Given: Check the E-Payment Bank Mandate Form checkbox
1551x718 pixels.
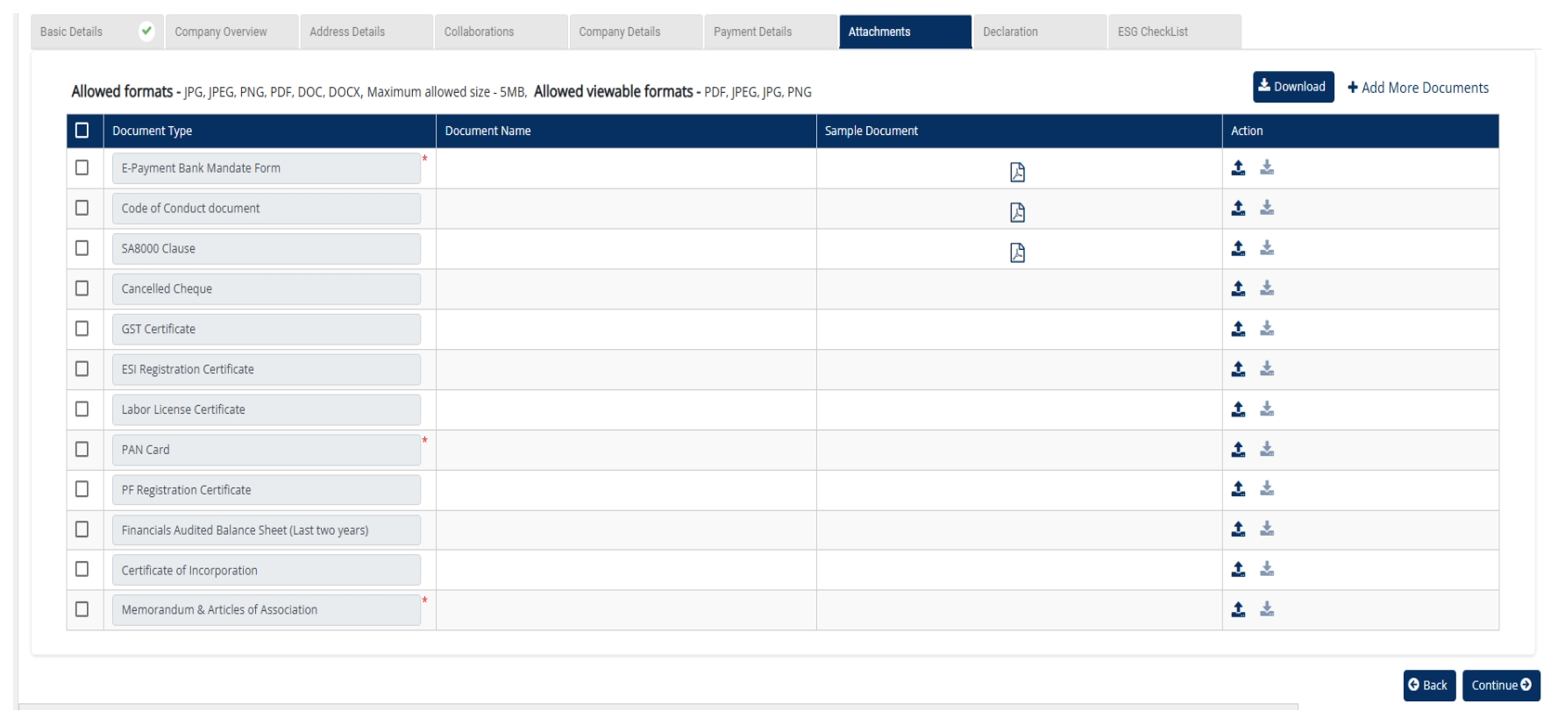Looking at the screenshot, I should [82, 167].
